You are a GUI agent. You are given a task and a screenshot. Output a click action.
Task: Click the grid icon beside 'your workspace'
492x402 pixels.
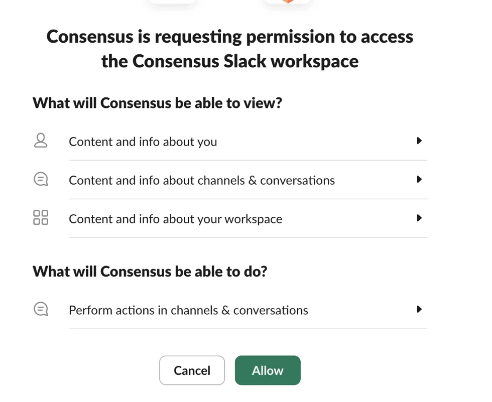(41, 218)
